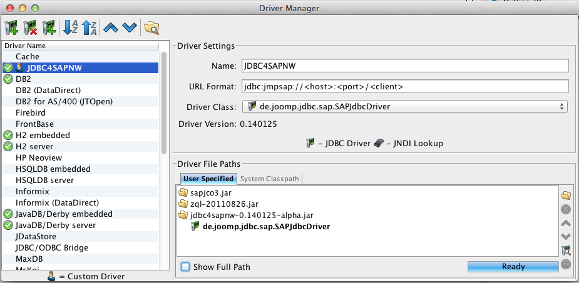This screenshot has height=283, width=579.
Task: Click the remove path entry icon
Action: pos(566,209)
